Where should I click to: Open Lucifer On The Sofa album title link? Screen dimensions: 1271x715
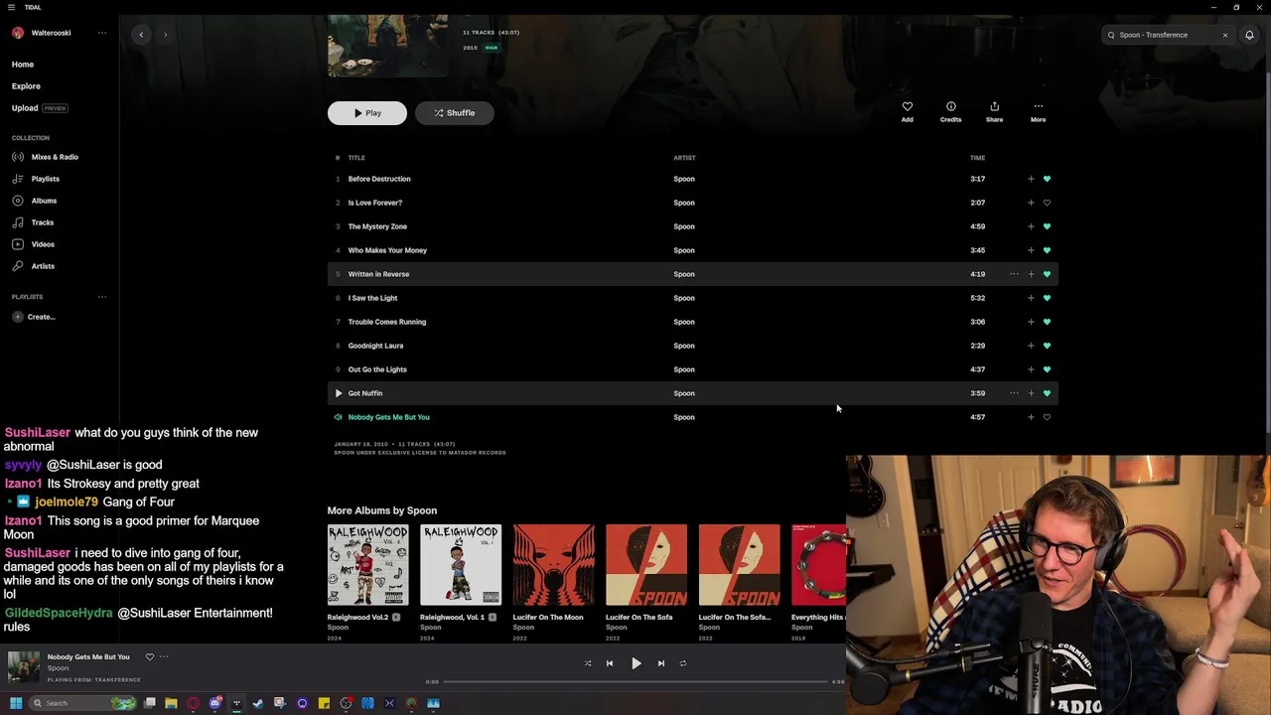pos(638,617)
